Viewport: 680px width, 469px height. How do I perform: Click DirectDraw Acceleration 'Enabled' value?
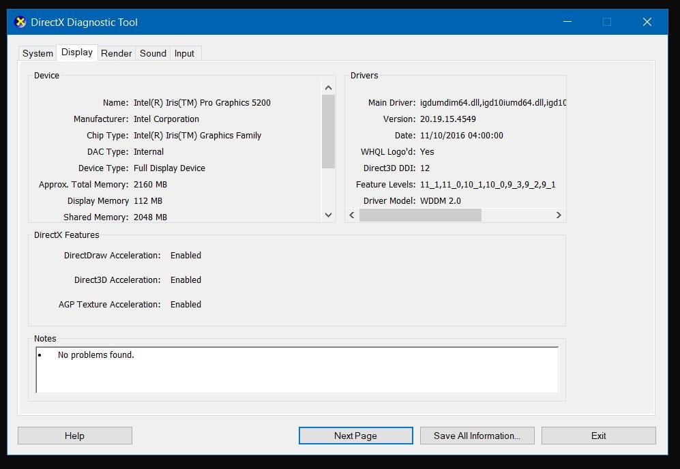186,256
